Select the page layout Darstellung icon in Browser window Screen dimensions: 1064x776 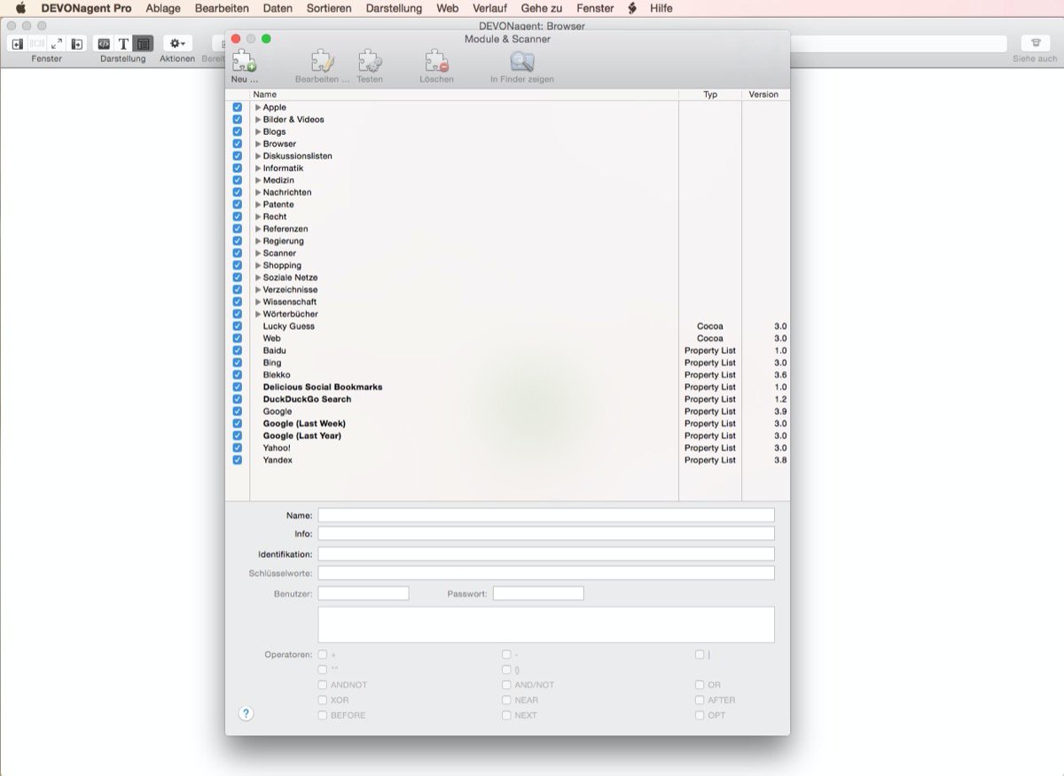(x=143, y=43)
